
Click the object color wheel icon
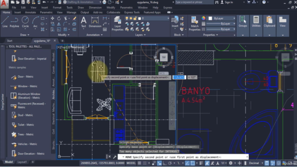pyautogui.click(x=203, y=18)
